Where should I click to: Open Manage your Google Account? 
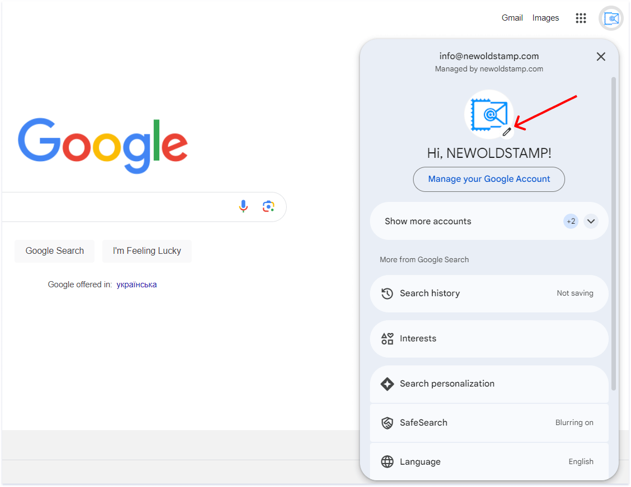489,179
